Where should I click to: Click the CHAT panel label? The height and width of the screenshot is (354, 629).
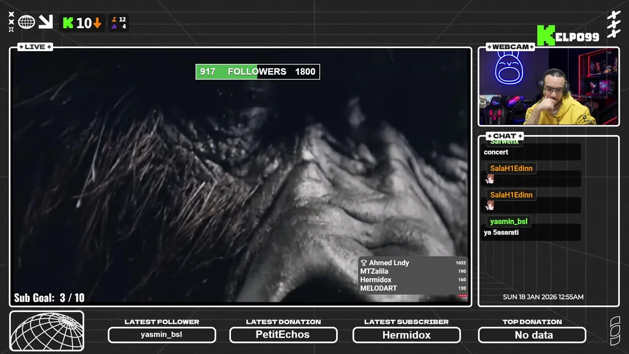(x=505, y=136)
